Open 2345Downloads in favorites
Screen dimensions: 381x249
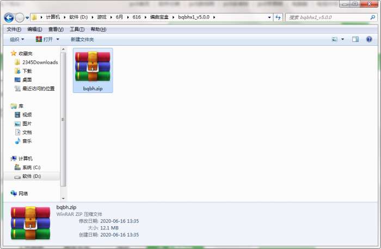(x=36, y=63)
